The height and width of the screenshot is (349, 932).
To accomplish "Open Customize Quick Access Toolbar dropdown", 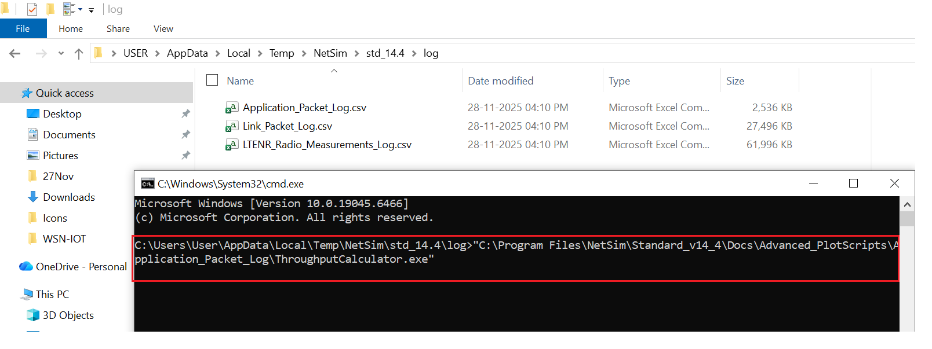I will tap(91, 10).
